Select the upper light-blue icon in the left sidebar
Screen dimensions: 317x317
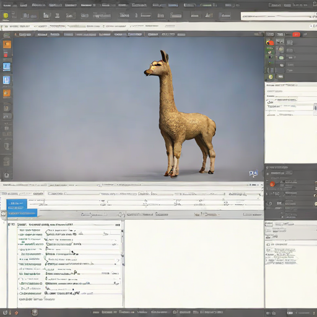click(x=6, y=67)
